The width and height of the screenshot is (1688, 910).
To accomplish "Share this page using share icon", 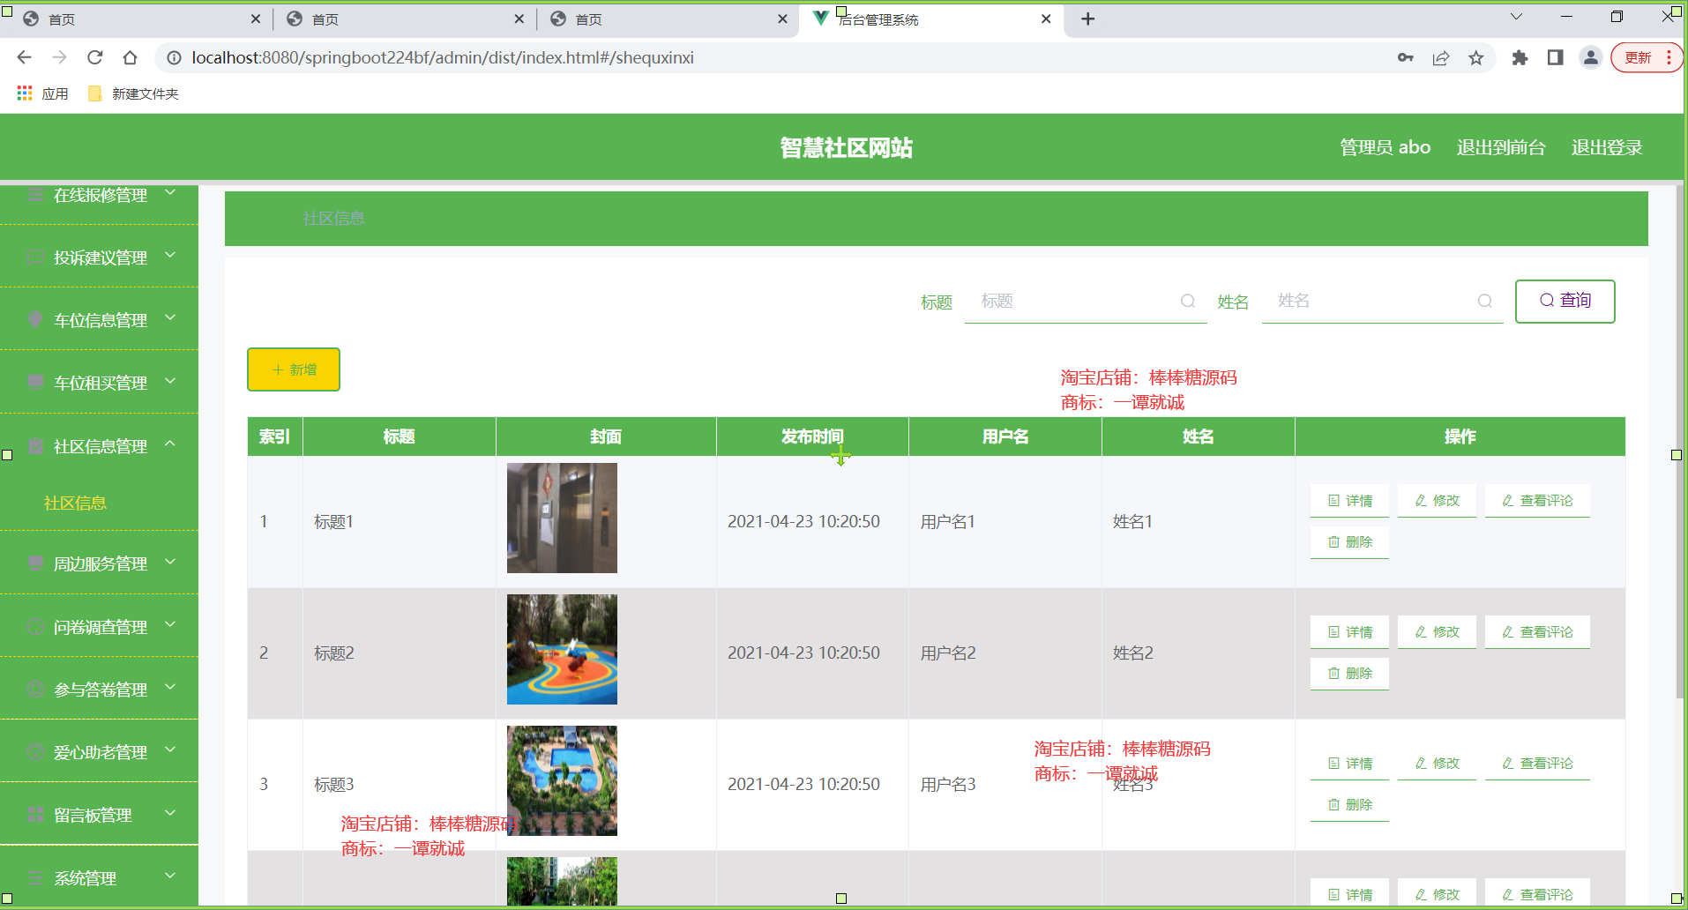I will click(x=1441, y=57).
